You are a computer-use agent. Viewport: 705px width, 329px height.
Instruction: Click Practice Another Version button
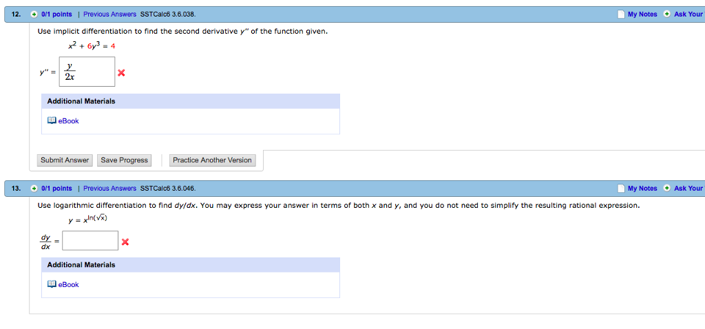pos(212,160)
